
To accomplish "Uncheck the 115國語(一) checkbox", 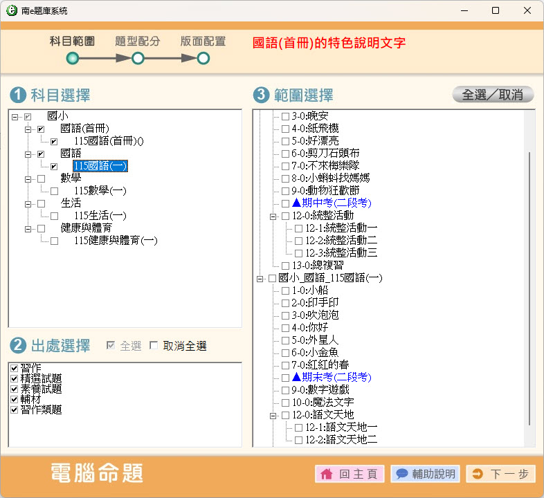I will click(54, 167).
